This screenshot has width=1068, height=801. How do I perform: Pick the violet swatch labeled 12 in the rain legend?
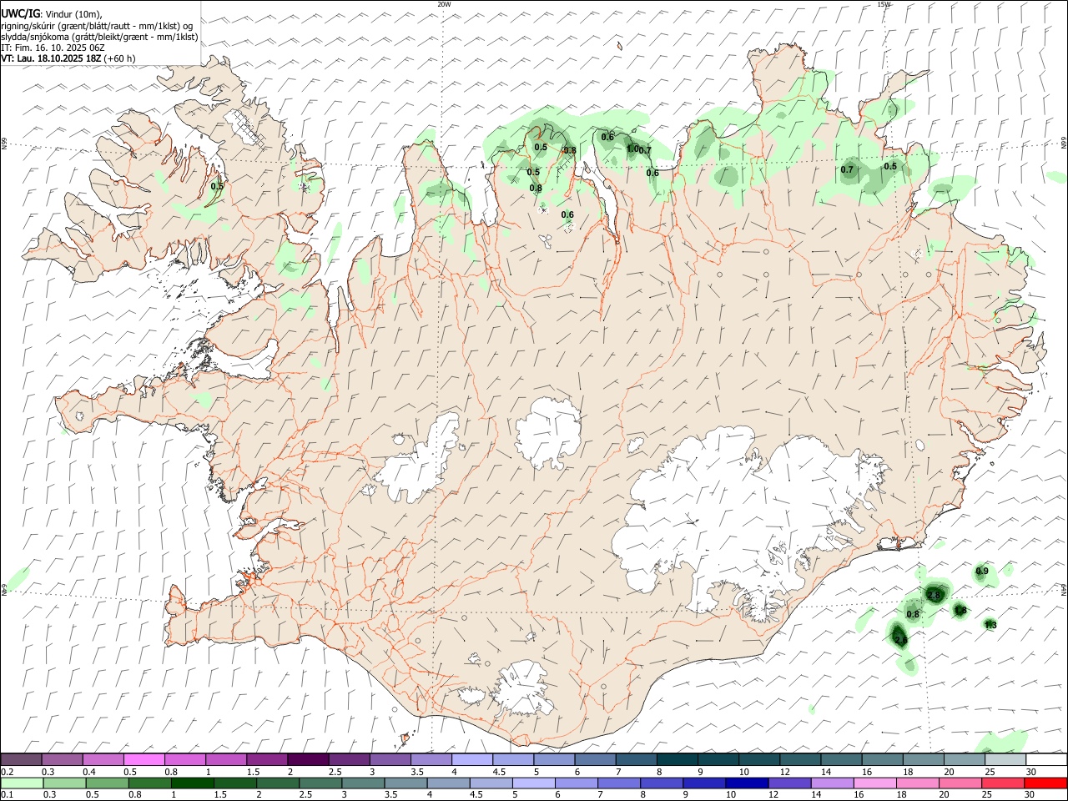tap(789, 783)
